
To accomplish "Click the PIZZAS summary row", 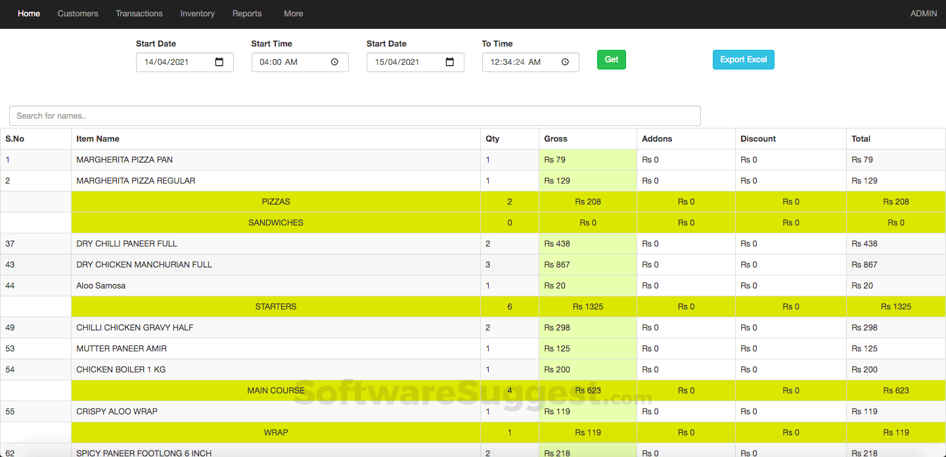I will (276, 201).
